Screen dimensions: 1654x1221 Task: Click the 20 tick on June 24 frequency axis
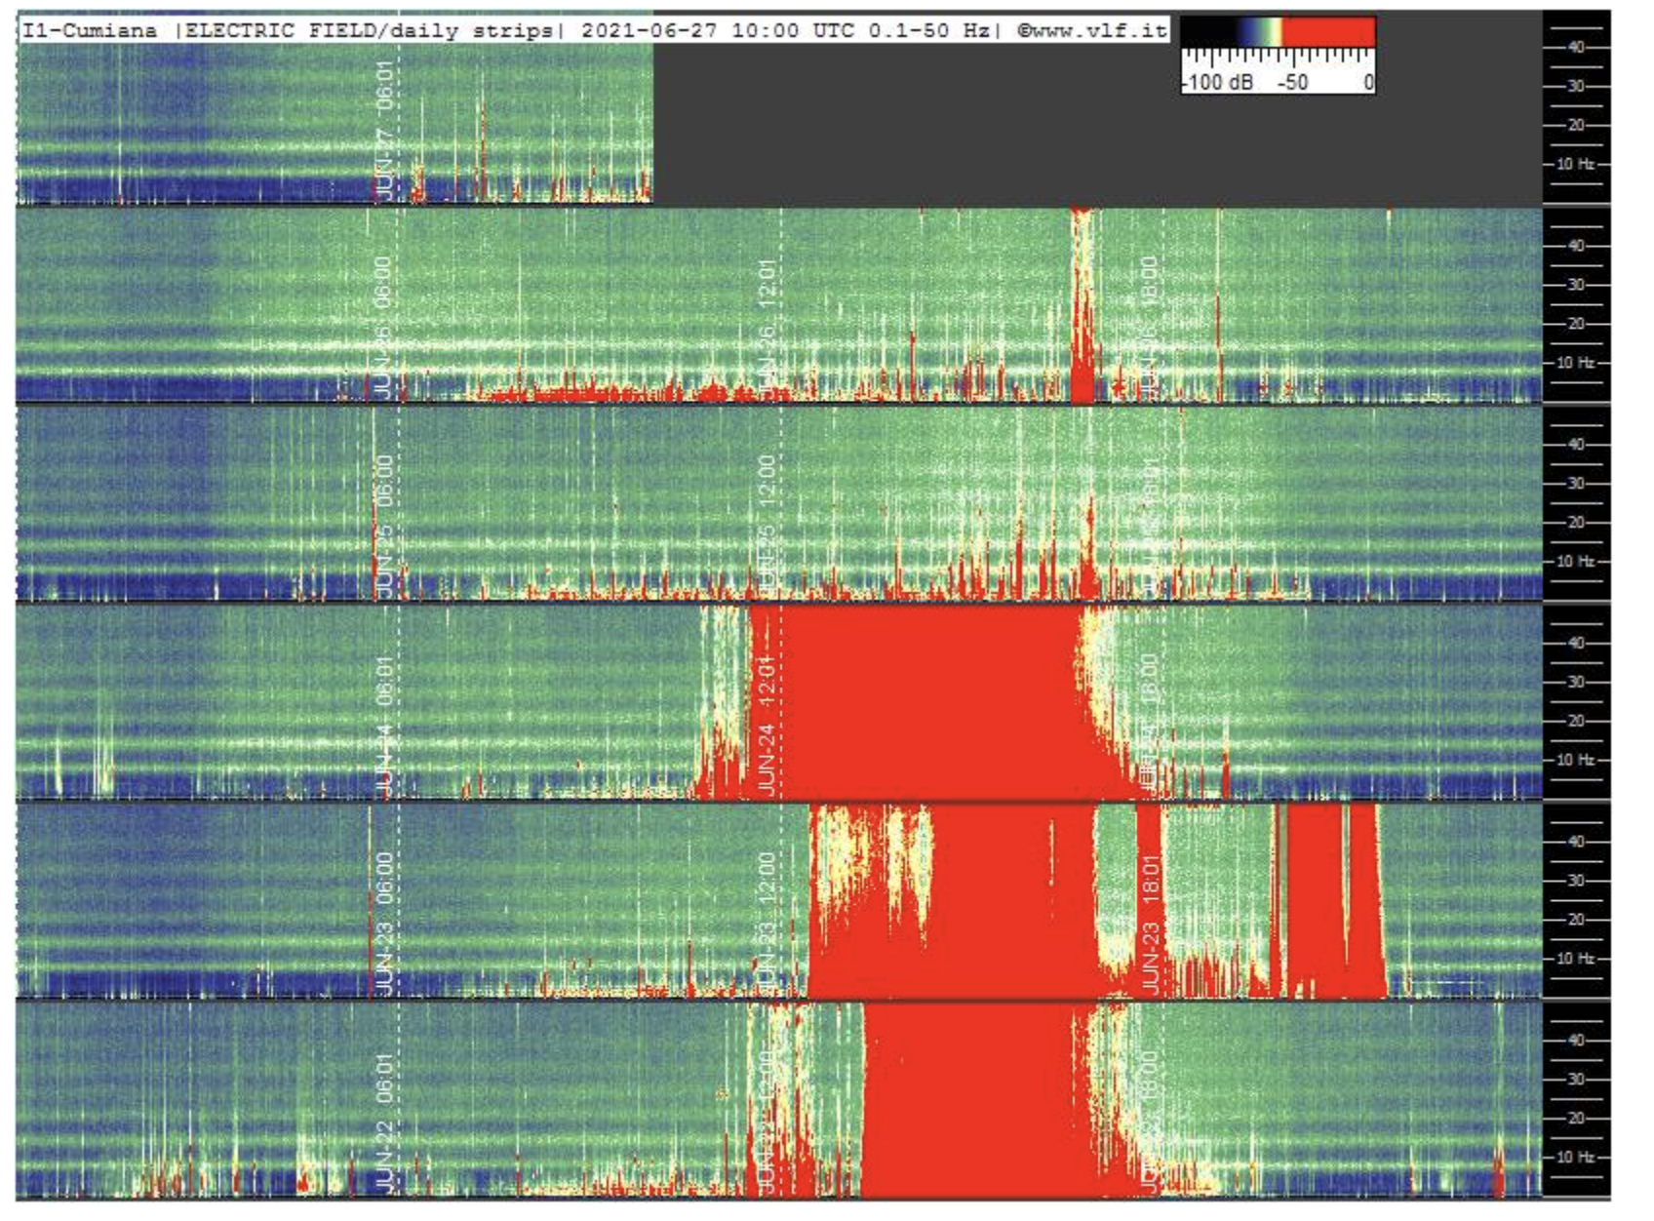(1575, 721)
